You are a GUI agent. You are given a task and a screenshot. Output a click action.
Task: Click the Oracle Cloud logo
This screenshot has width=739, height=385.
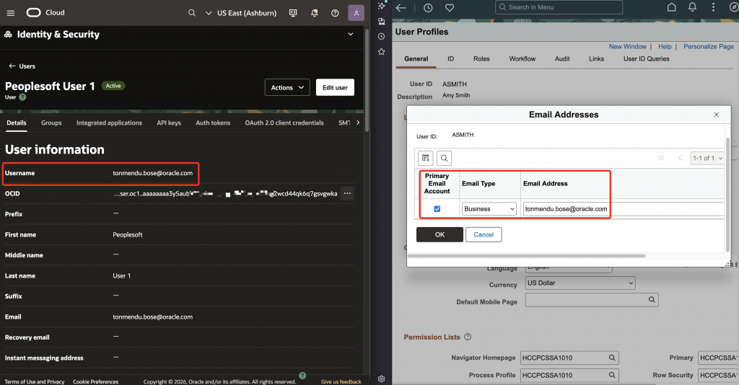click(33, 13)
